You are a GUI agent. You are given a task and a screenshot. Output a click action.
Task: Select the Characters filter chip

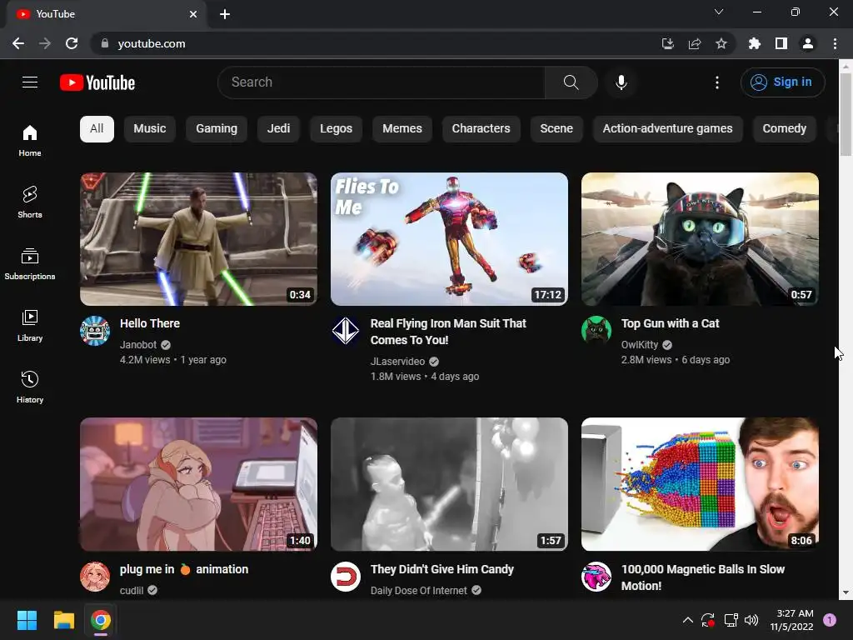pos(481,129)
